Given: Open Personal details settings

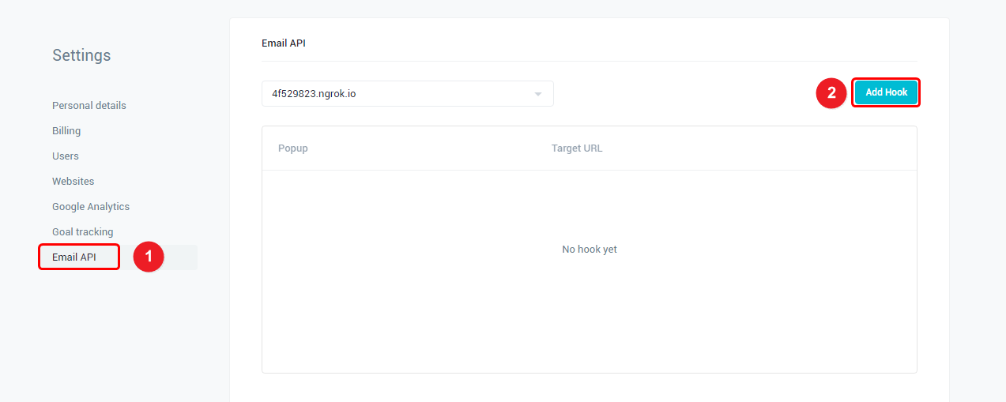Looking at the screenshot, I should pyautogui.click(x=89, y=106).
